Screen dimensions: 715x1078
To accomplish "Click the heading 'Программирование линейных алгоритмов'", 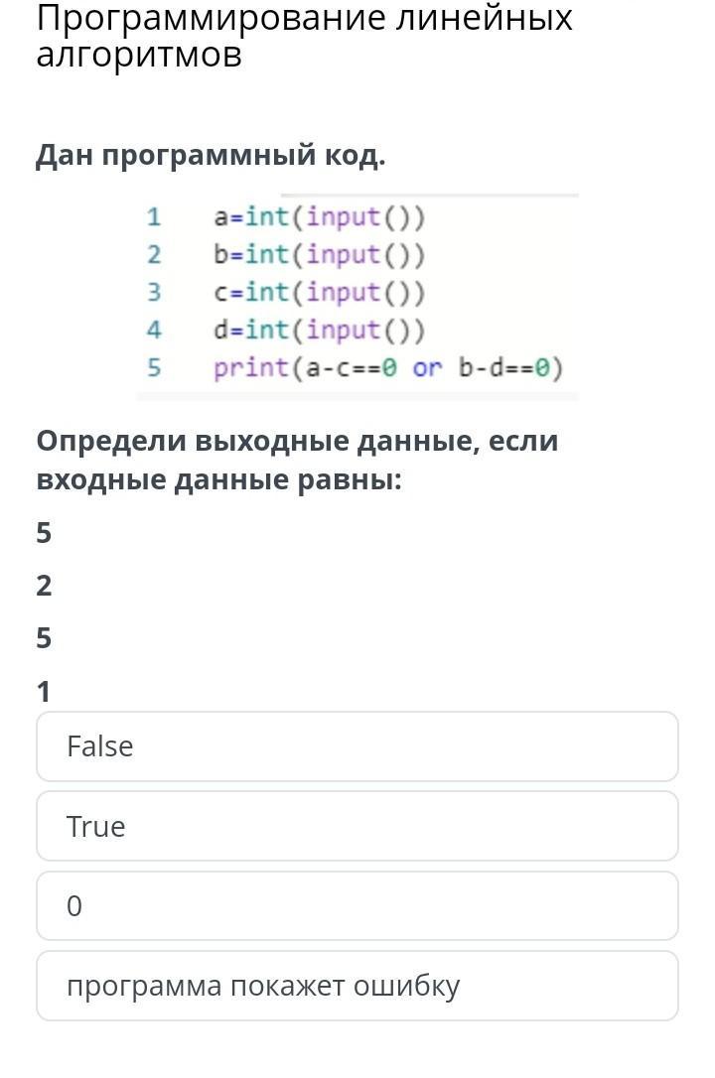I will pos(304,36).
